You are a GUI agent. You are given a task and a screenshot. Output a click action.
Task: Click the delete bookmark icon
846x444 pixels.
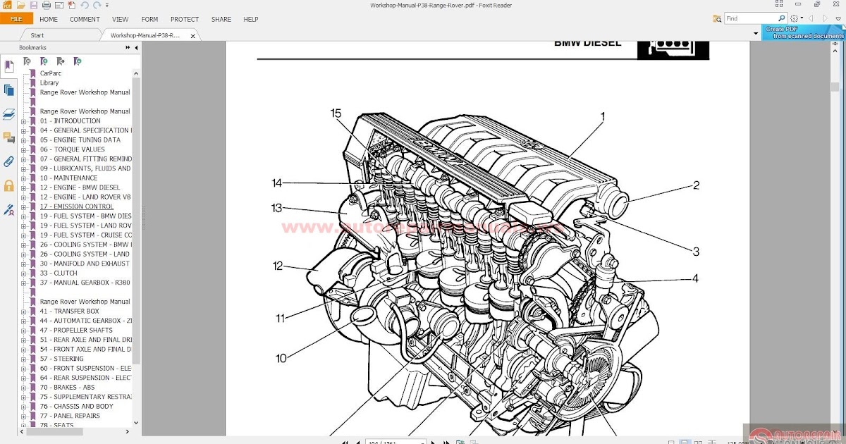tap(27, 61)
